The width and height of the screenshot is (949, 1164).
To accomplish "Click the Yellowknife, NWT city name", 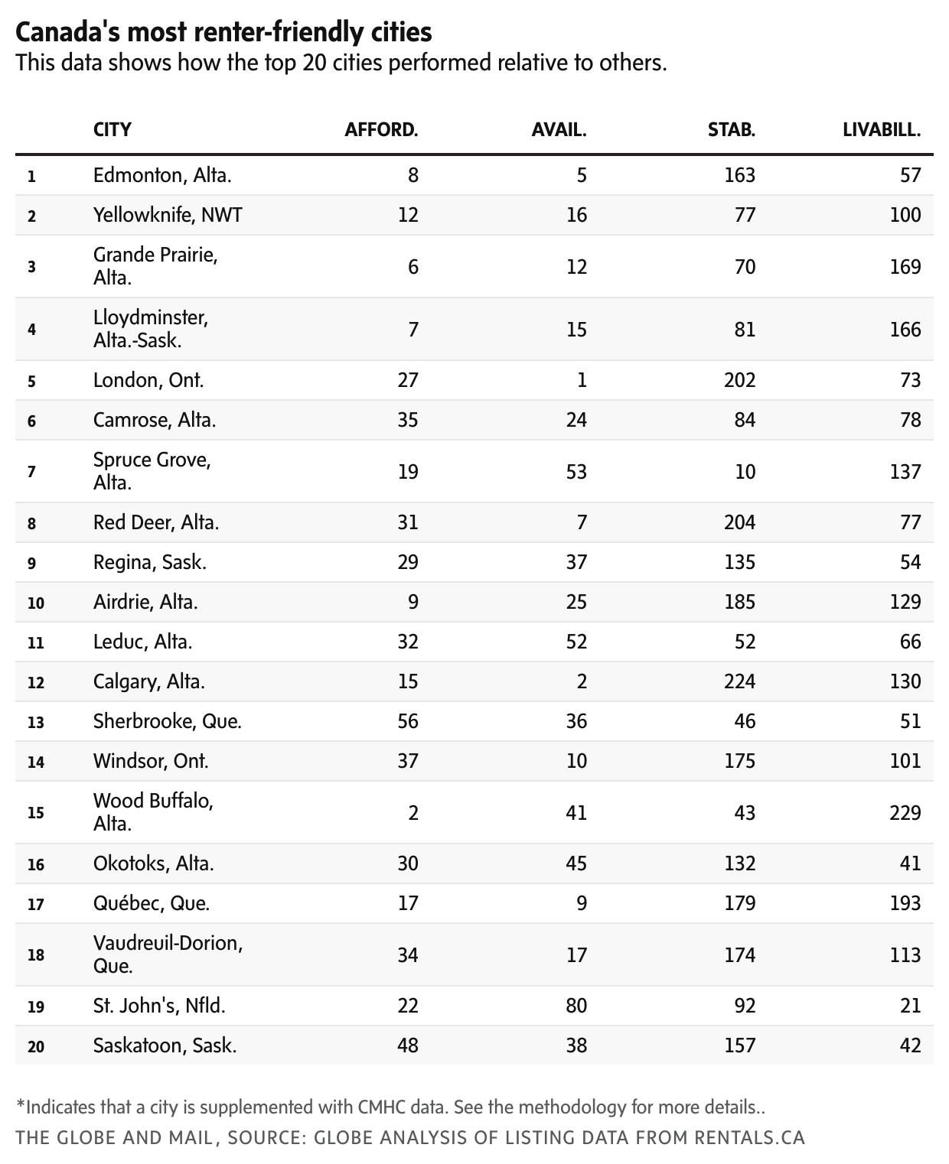I will click(x=168, y=215).
